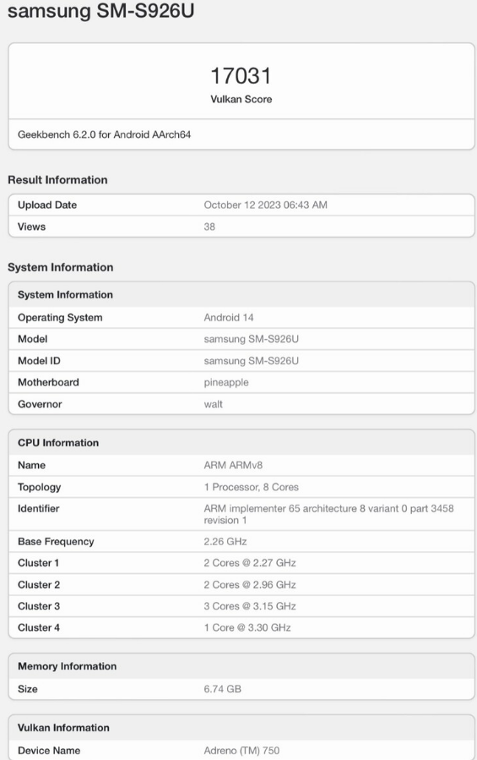Click the Topology row 1 Processor, 8 Cores

coord(251,487)
